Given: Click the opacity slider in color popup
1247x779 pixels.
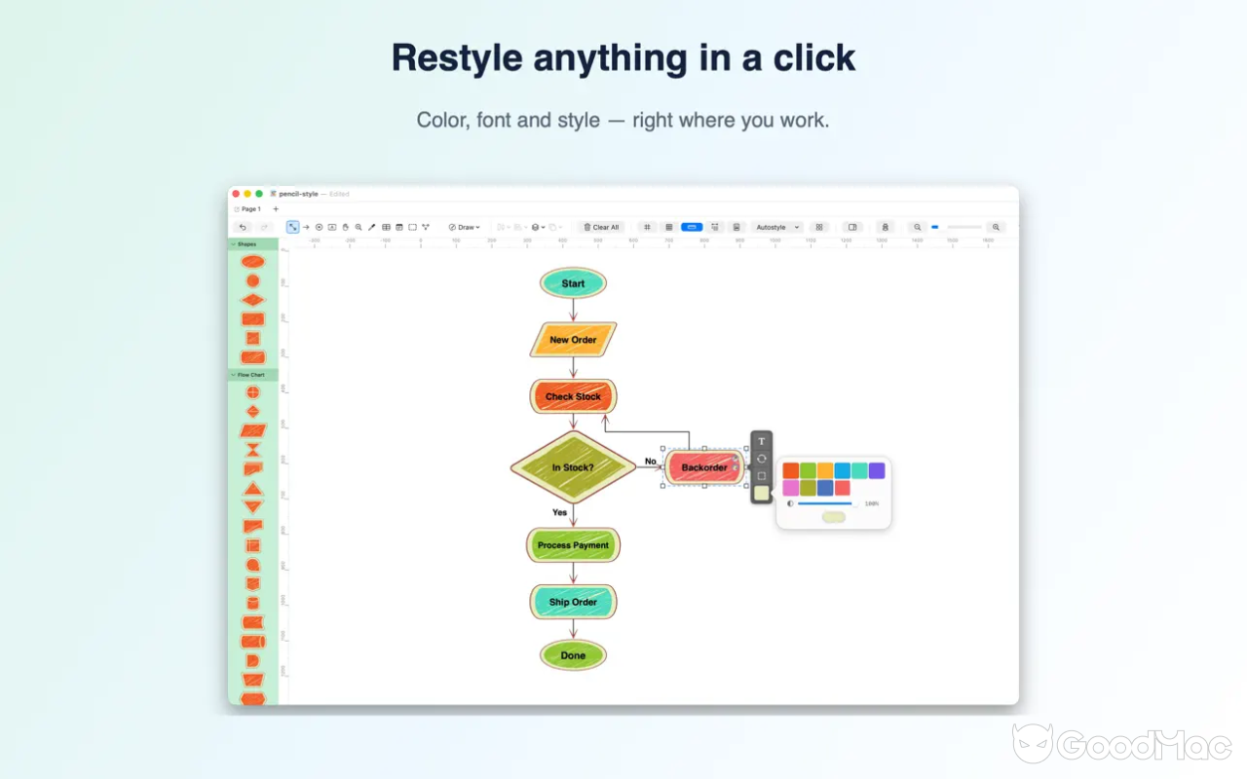Looking at the screenshot, I should point(826,503).
